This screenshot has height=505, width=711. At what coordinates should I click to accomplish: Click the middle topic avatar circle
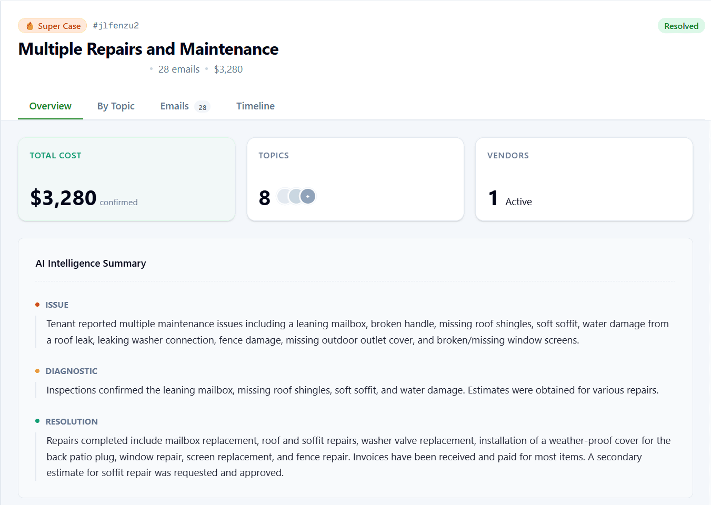(x=295, y=196)
